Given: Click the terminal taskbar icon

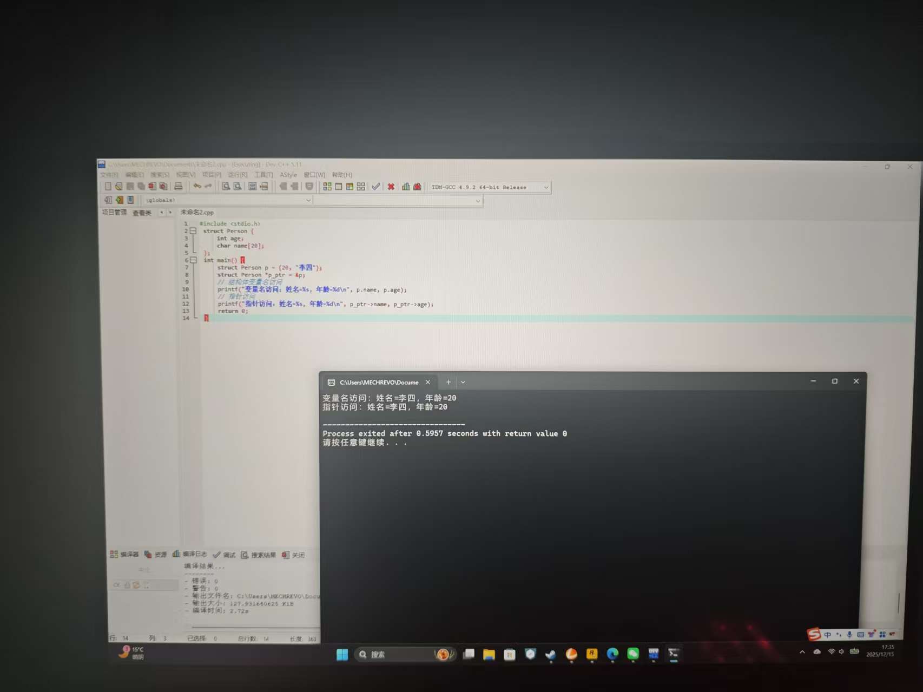Looking at the screenshot, I should point(674,655).
